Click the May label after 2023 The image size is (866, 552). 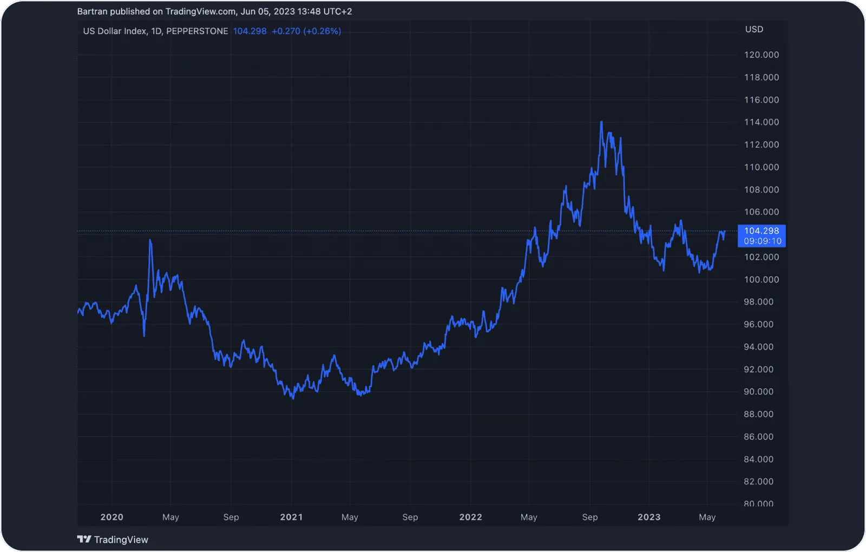707,517
